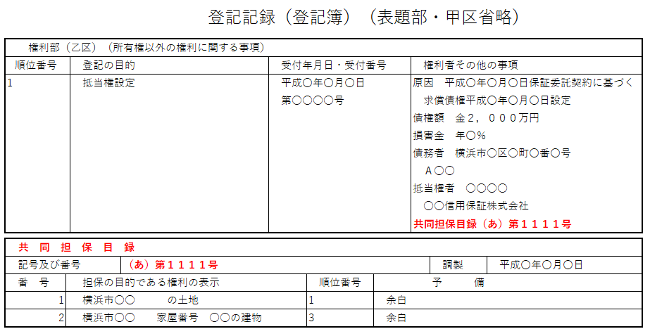Click the lower table's 順位番号 header
Viewport: 650px width, 329px height.
[340, 283]
